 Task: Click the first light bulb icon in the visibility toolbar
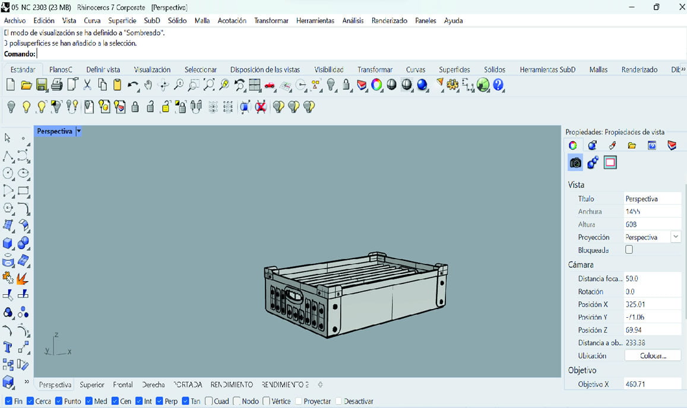pyautogui.click(x=11, y=106)
